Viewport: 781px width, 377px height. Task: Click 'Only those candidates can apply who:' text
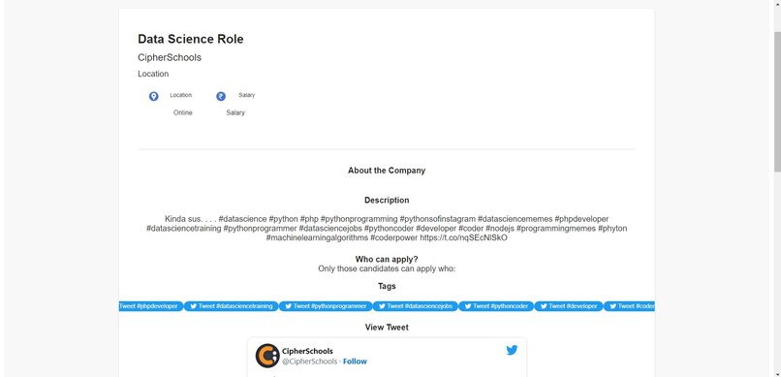point(387,268)
